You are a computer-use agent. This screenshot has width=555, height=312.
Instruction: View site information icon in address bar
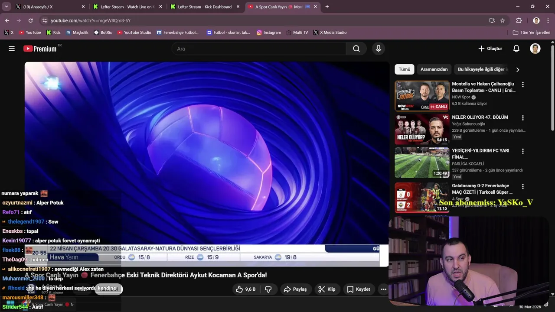(x=44, y=20)
